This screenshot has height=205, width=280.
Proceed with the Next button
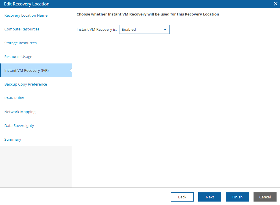(210, 197)
